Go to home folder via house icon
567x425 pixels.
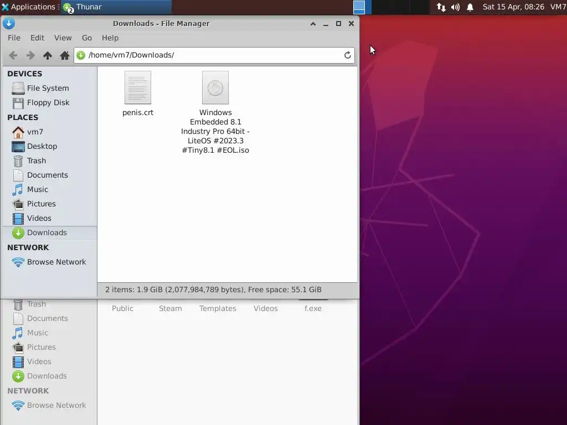(x=65, y=55)
